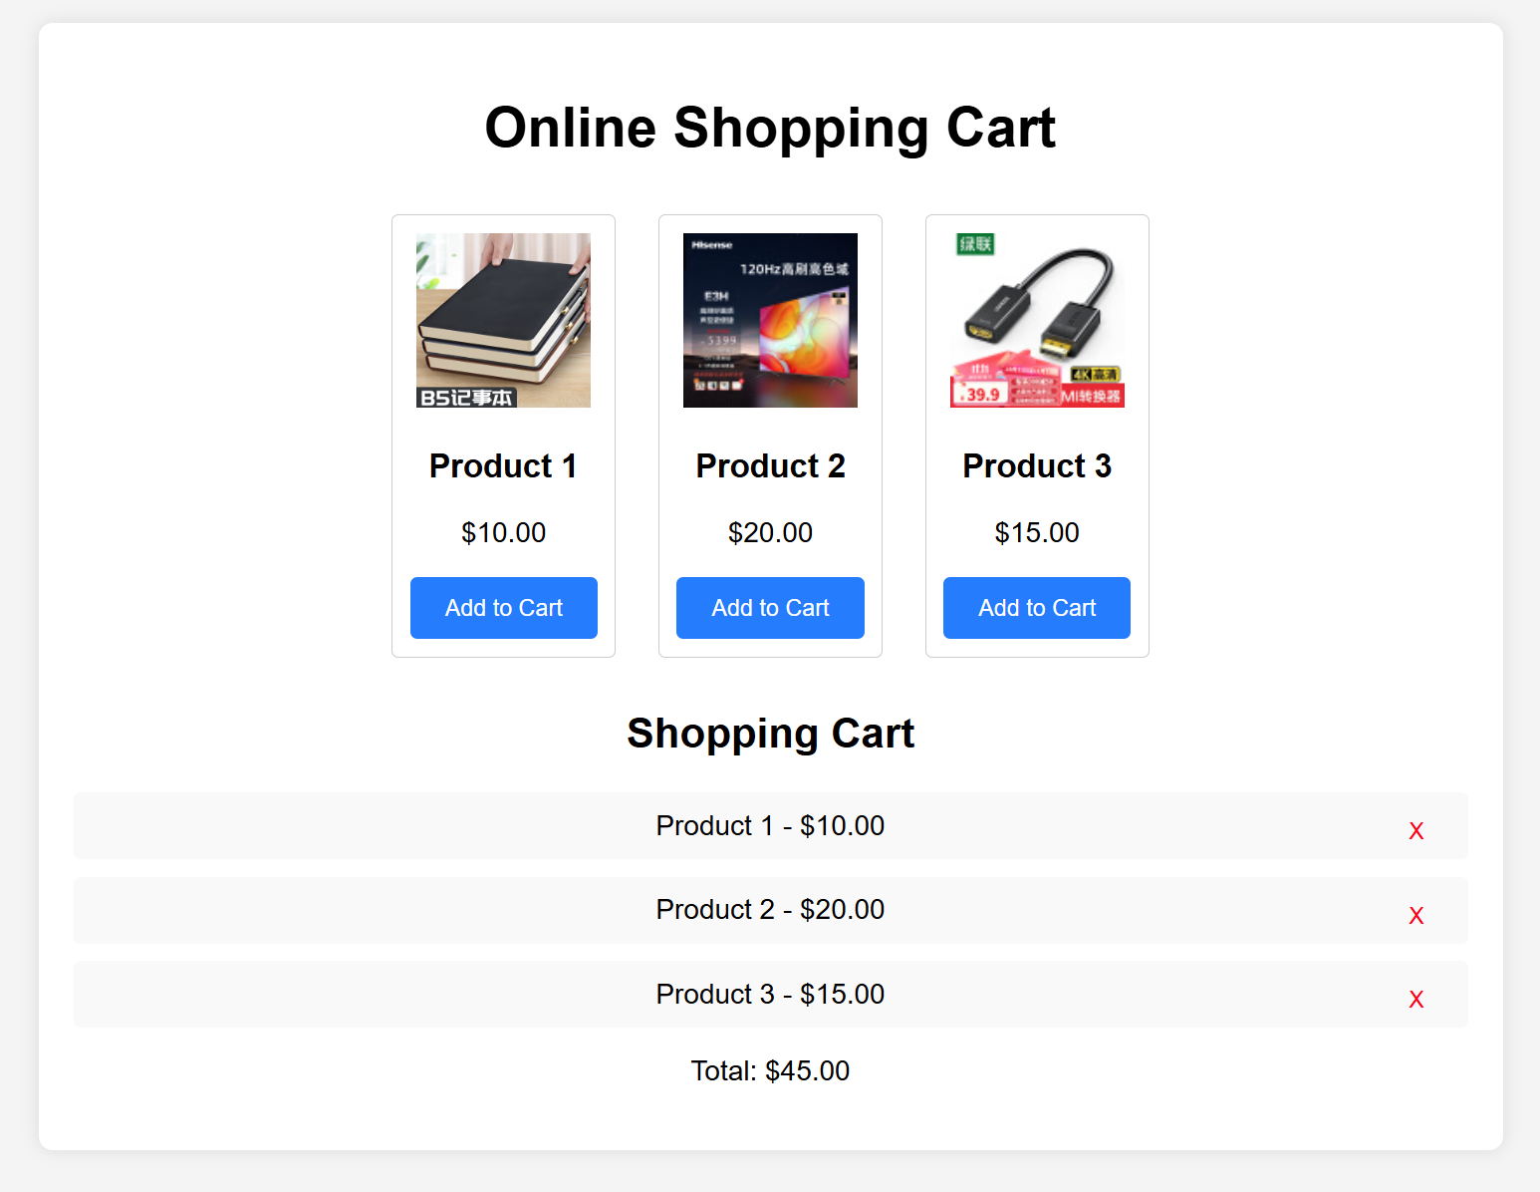Select cart row Product 1 - $10.00
The width and height of the screenshot is (1540, 1192).
(770, 825)
